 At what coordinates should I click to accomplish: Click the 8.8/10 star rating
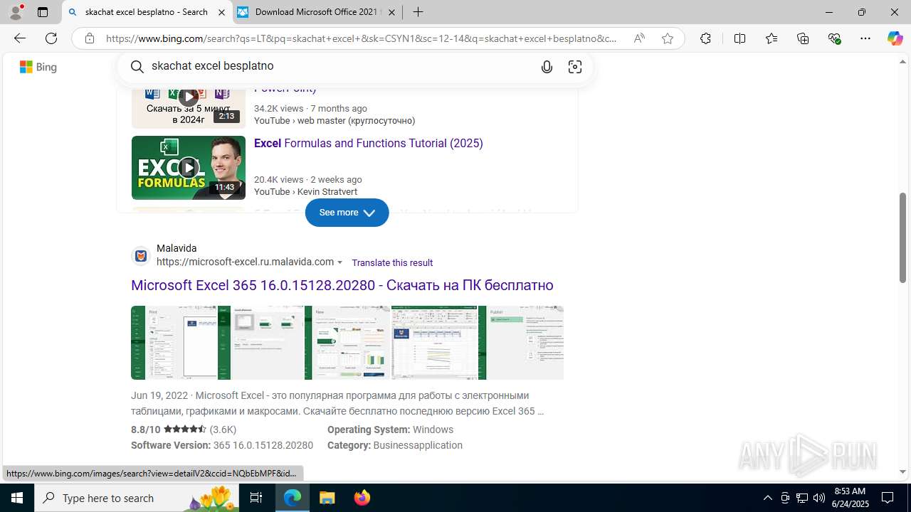(184, 430)
